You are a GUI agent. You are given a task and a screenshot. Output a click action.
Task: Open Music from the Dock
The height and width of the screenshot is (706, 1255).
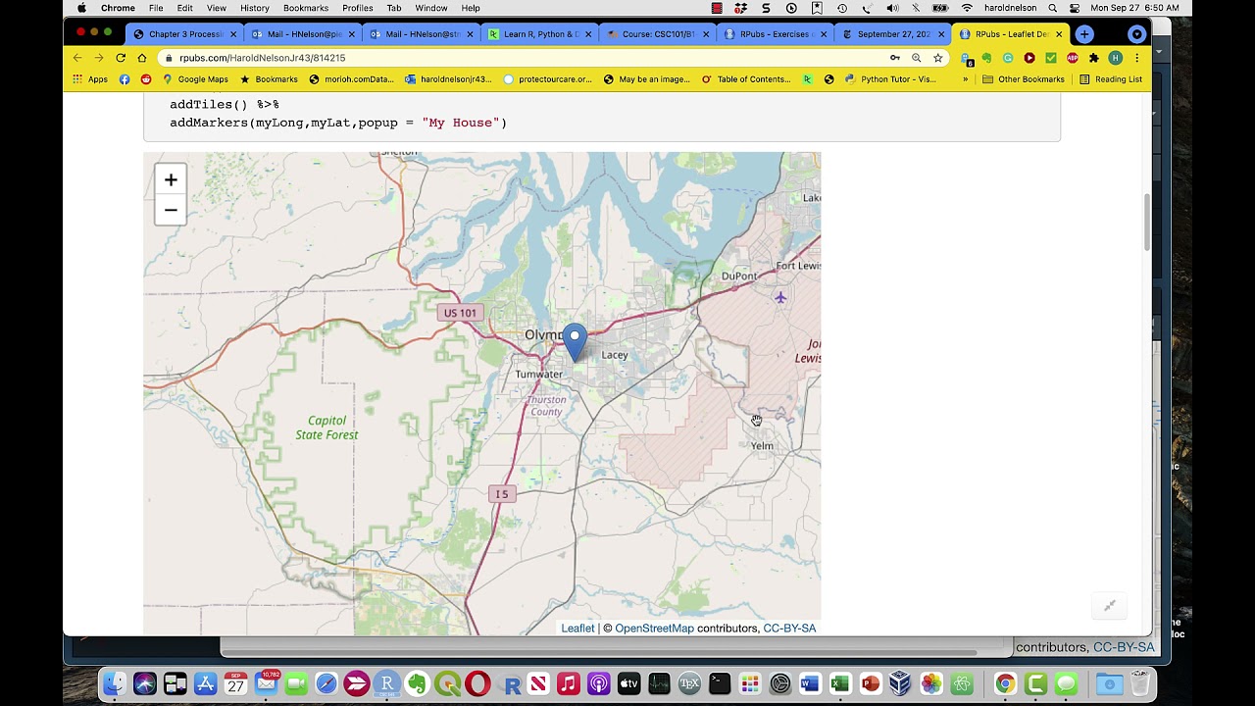click(568, 683)
